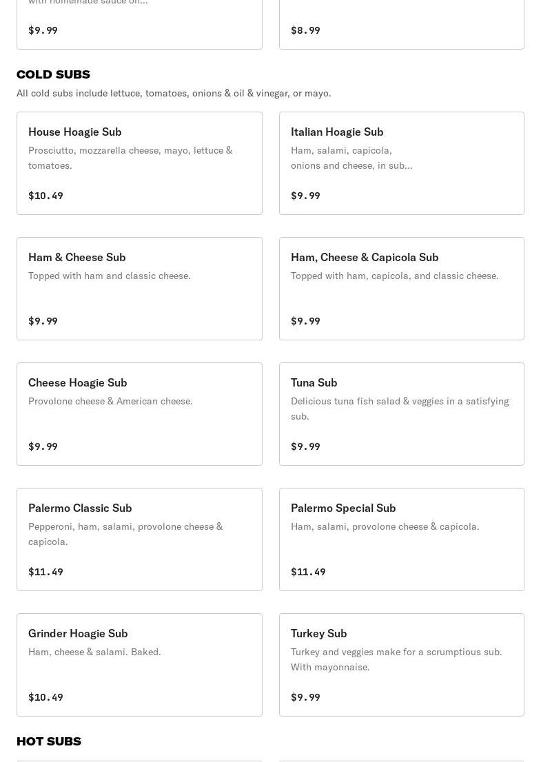Screen dimensions: 541x762
Task: Open Ham, Cheese & Capicola Sub
Action: pyautogui.click(x=401, y=289)
